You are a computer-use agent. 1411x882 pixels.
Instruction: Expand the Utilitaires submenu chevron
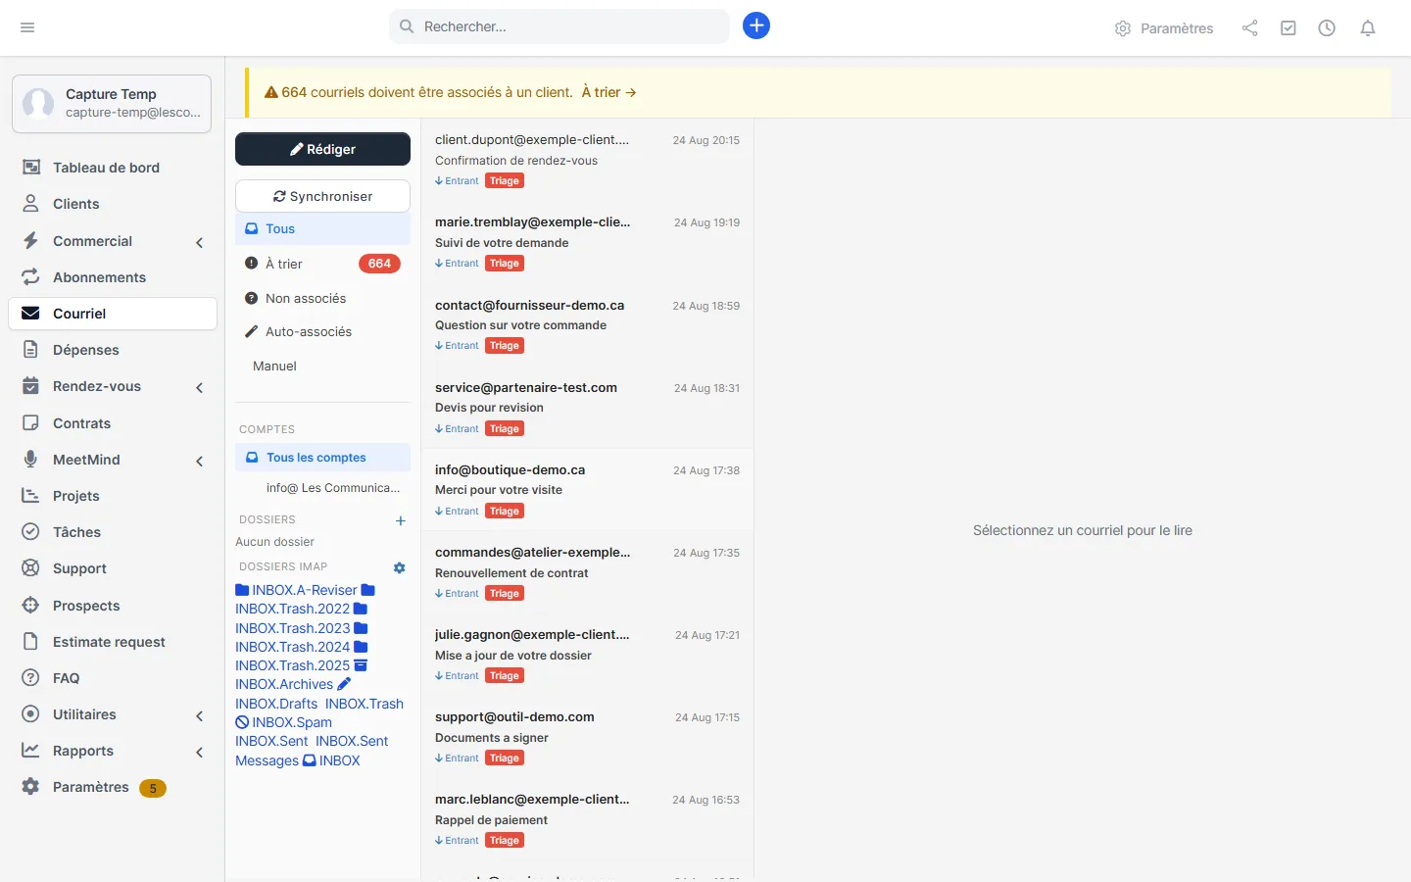tap(200, 715)
